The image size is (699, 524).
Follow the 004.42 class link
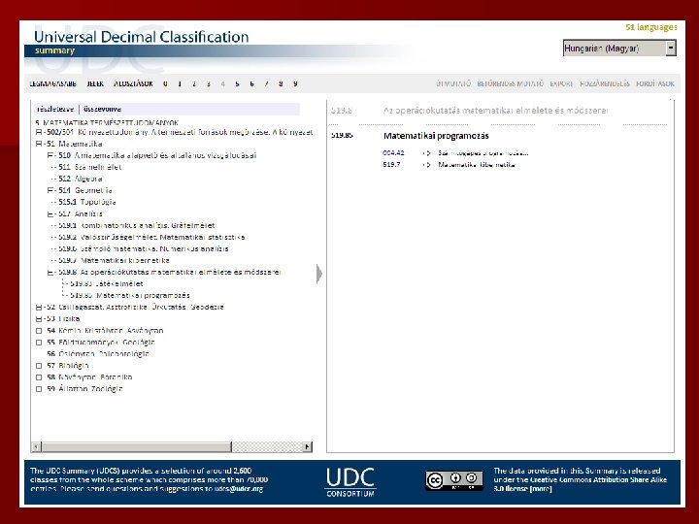393,153
